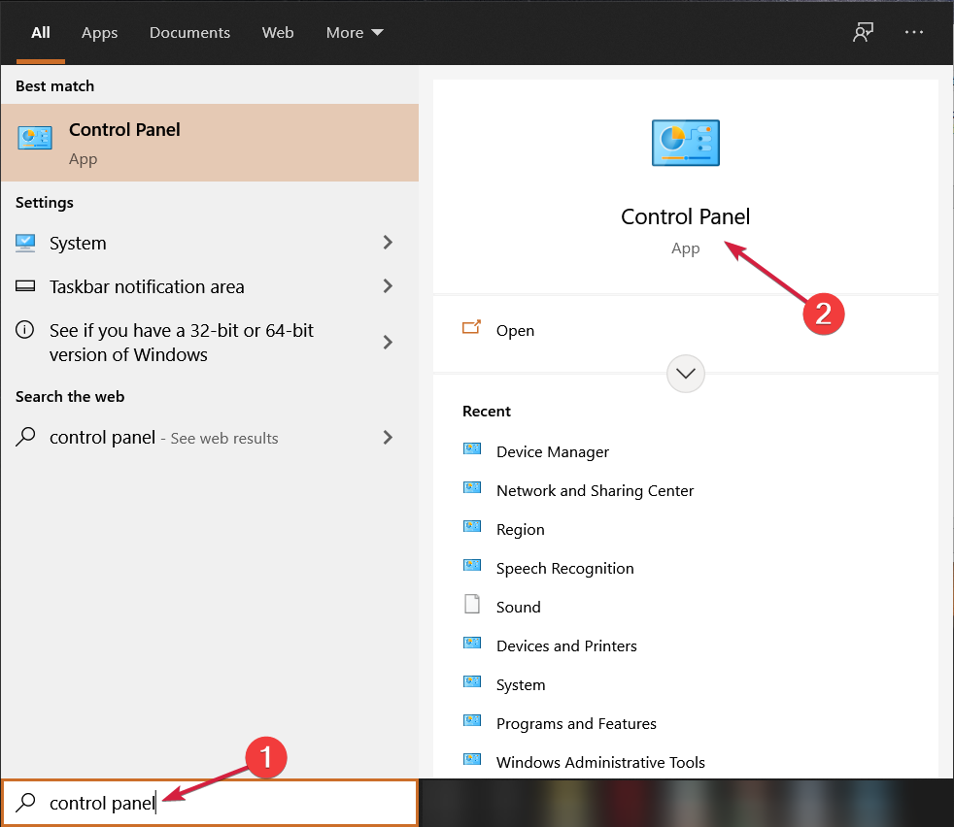Open Network and Sharing Center from Recent
This screenshot has height=827, width=954.
pyautogui.click(x=595, y=490)
